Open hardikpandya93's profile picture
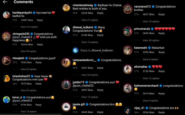185x115 pixels. click(6, 15)
